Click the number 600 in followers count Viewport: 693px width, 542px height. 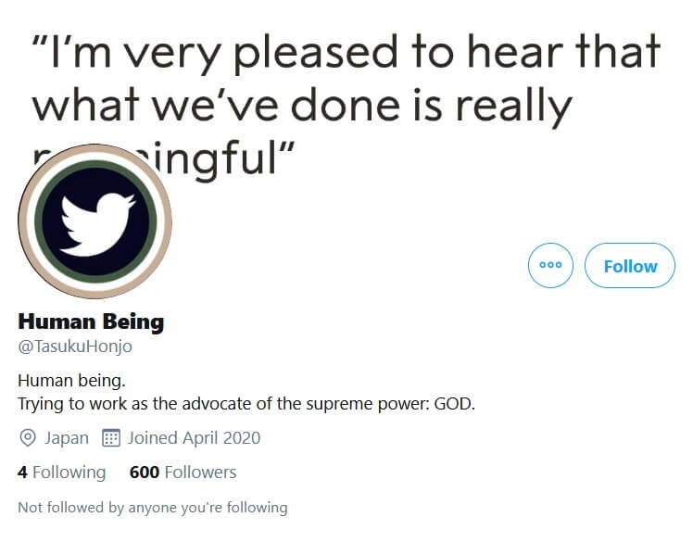click(x=145, y=473)
